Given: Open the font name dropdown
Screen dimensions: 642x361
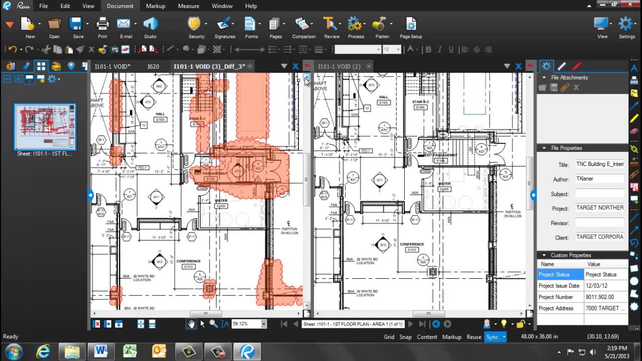Looking at the screenshot, I should point(378,49).
